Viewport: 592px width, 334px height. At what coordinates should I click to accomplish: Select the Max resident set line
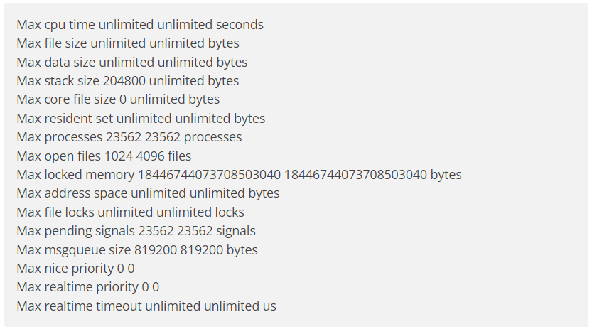coord(141,118)
